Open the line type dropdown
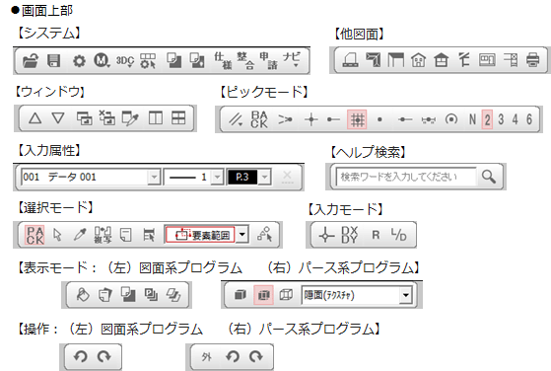Viewport: 551px width, 371px height. click(x=217, y=177)
